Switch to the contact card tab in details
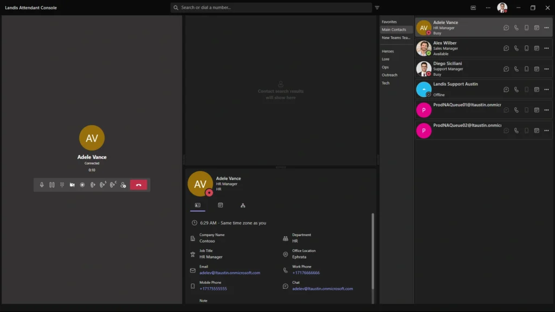The height and width of the screenshot is (312, 555). [x=197, y=205]
